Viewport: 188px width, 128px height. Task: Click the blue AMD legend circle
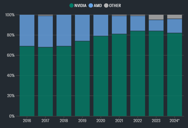pos(90,5)
